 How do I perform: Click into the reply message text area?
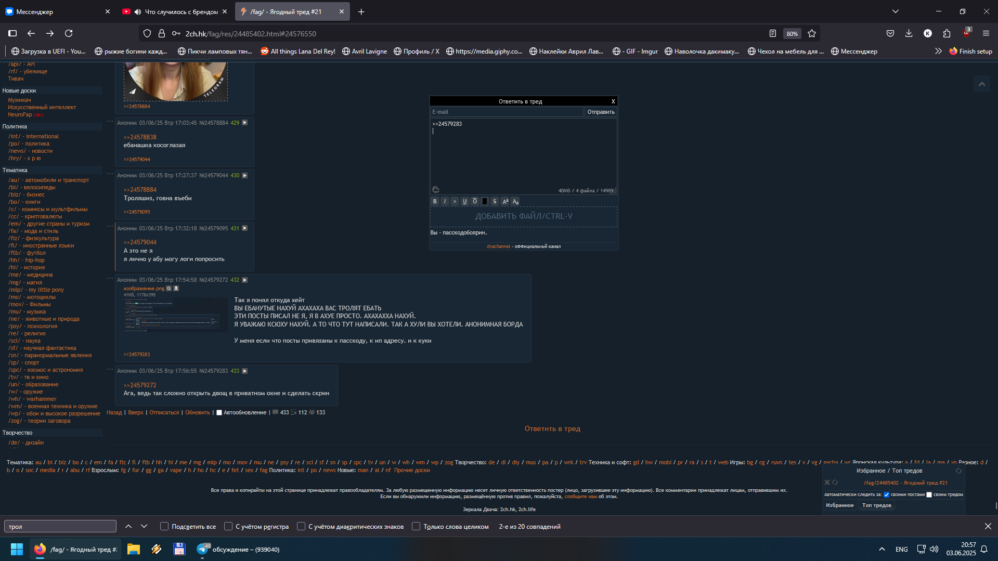coord(523,156)
